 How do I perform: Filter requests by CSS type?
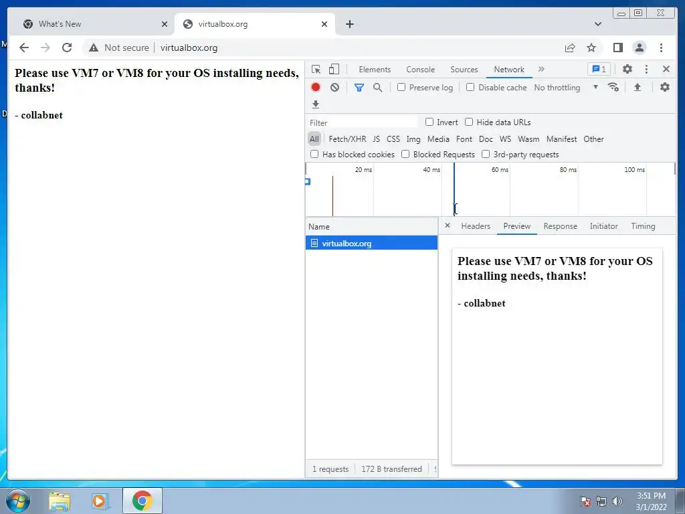pos(393,139)
